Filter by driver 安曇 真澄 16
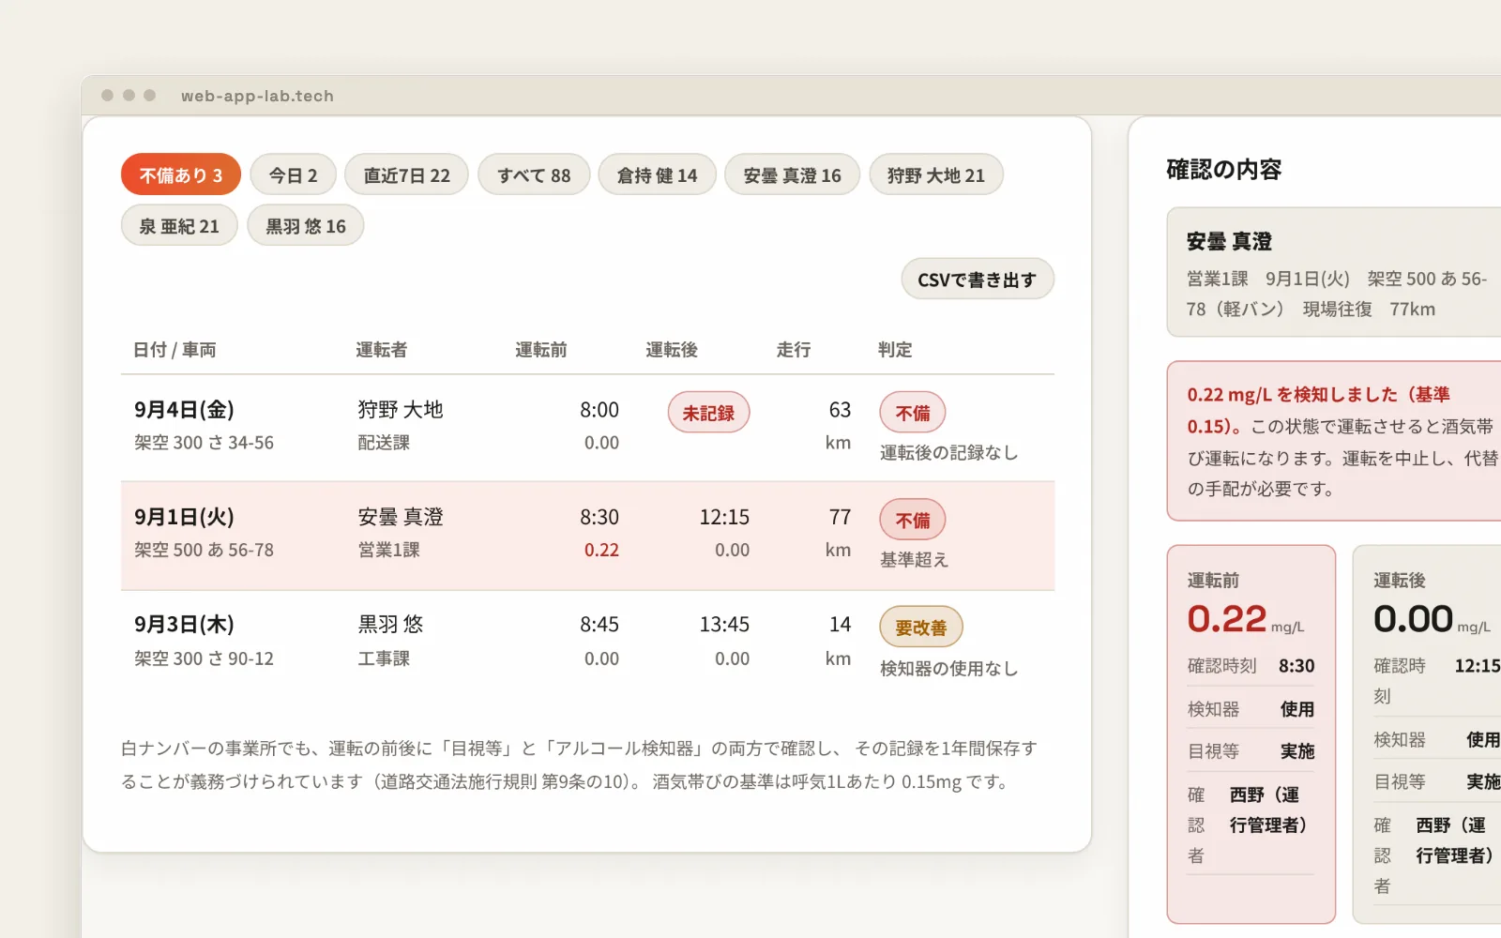1501x938 pixels. point(792,174)
